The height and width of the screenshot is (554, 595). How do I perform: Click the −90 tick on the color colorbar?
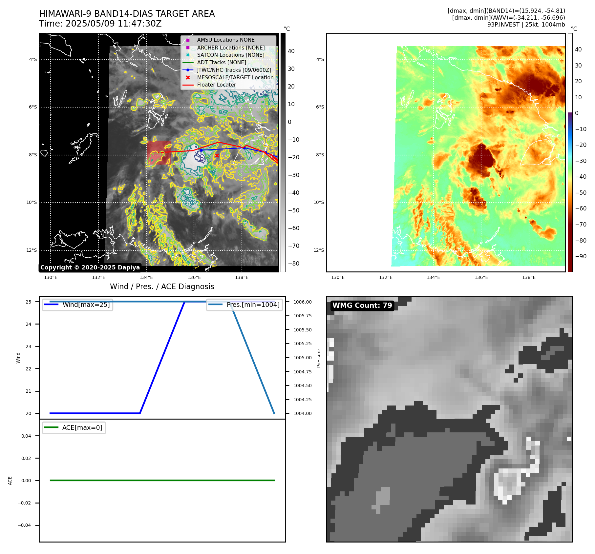click(581, 256)
